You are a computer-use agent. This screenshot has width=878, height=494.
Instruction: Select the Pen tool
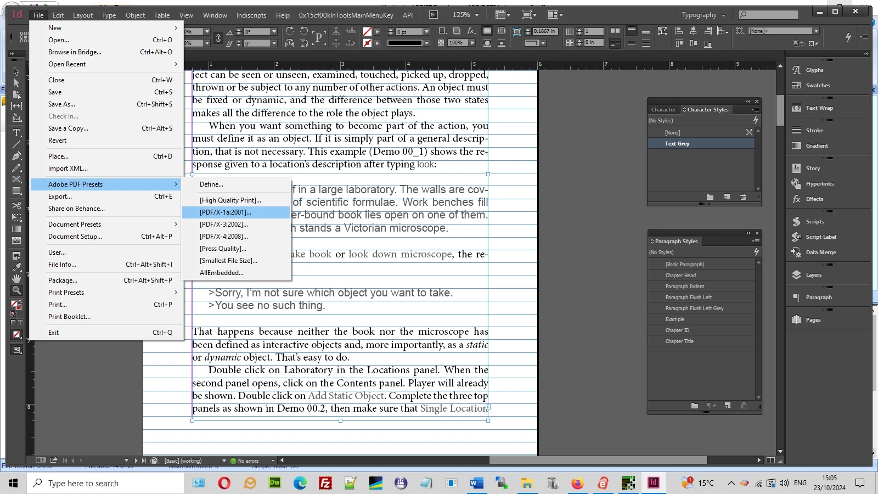click(x=16, y=156)
